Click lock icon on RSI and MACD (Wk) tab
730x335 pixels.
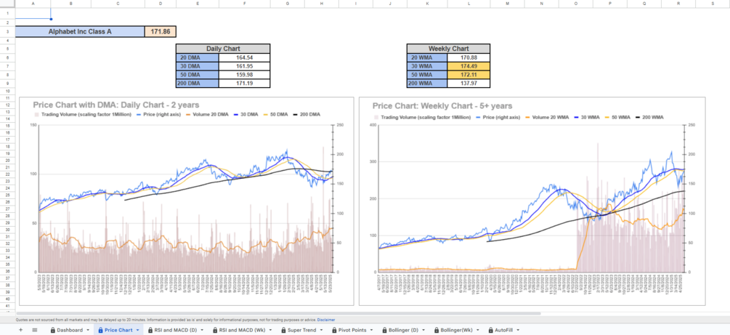(x=215, y=330)
